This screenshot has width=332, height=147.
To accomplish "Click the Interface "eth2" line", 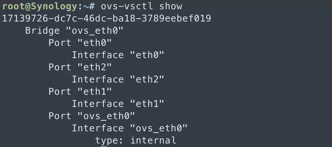I will (x=118, y=79).
